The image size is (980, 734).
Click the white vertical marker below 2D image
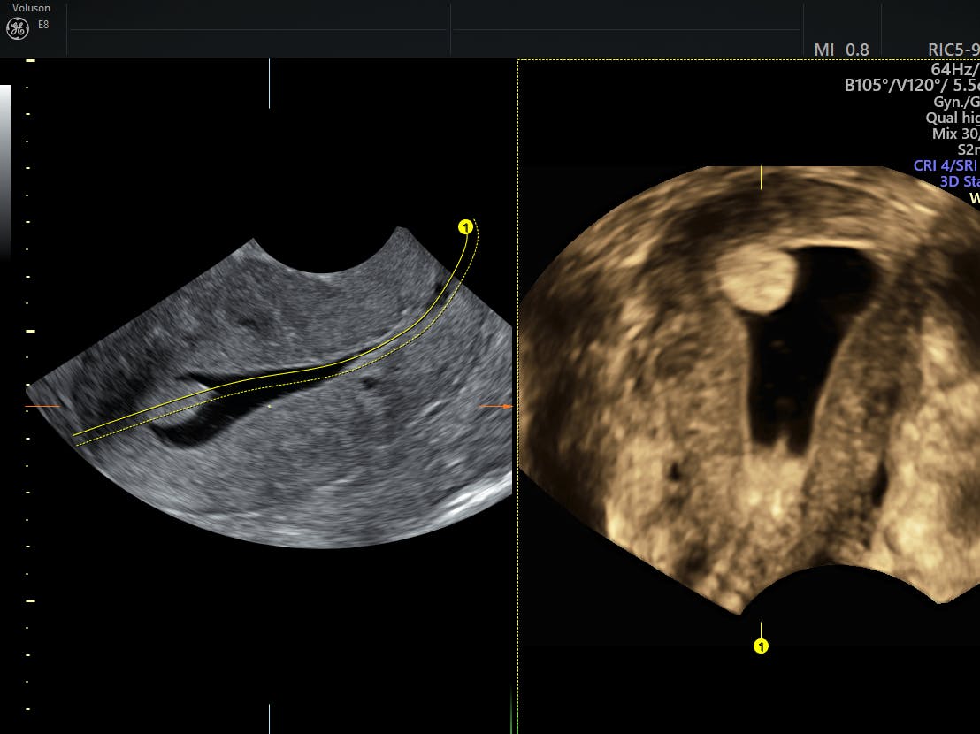[x=269, y=718]
